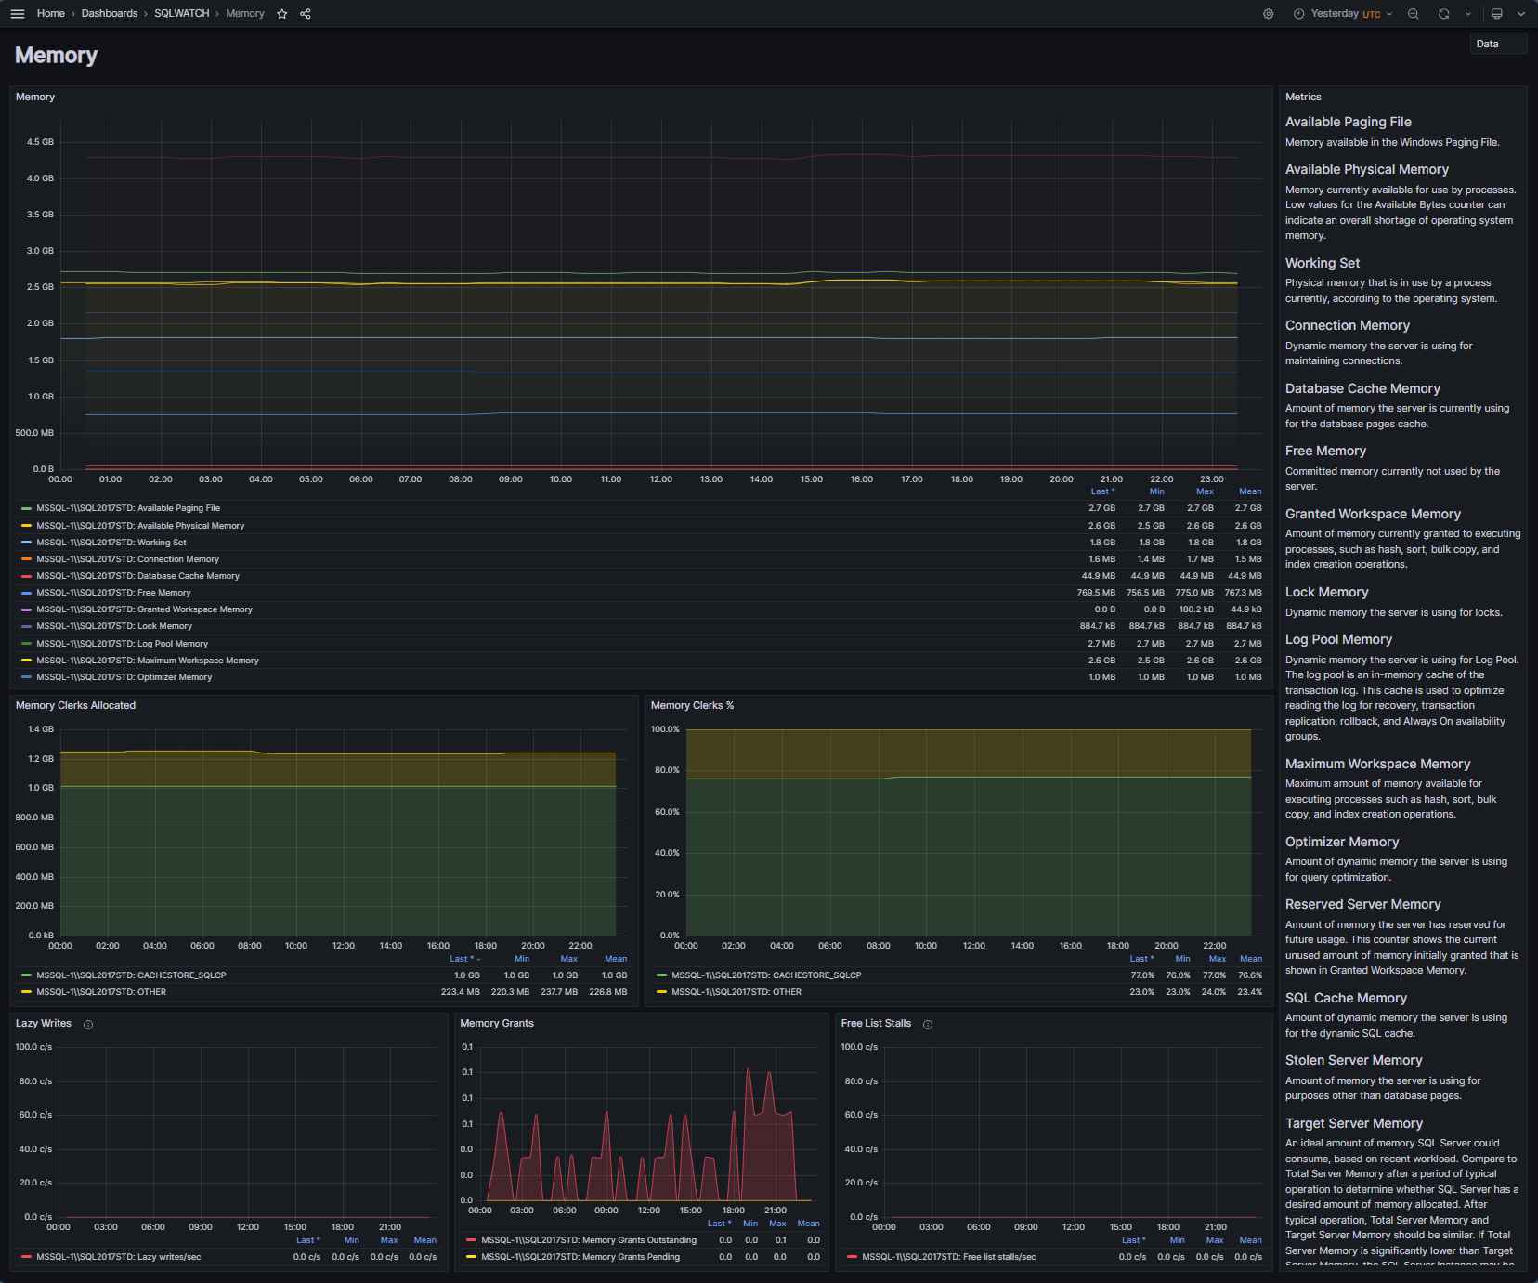The width and height of the screenshot is (1538, 1283).
Task: Open the Metrics panel title menu
Action: [x=1303, y=97]
